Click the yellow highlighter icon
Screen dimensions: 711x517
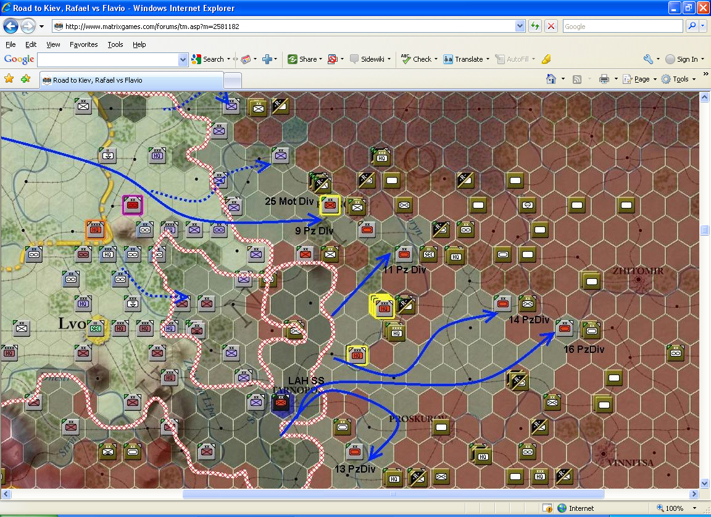point(546,59)
